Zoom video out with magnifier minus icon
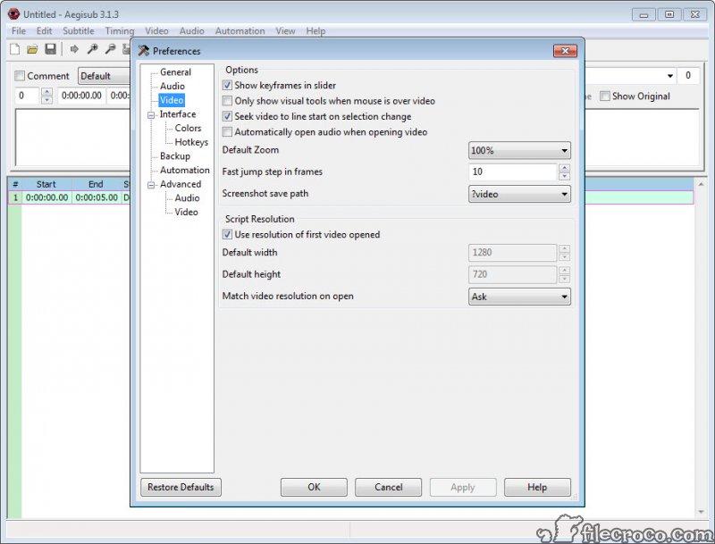This screenshot has width=715, height=544. (110, 49)
